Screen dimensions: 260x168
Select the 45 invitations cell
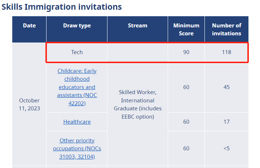click(226, 87)
